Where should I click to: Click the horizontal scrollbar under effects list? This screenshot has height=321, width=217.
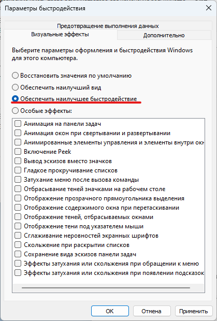(x=106, y=288)
